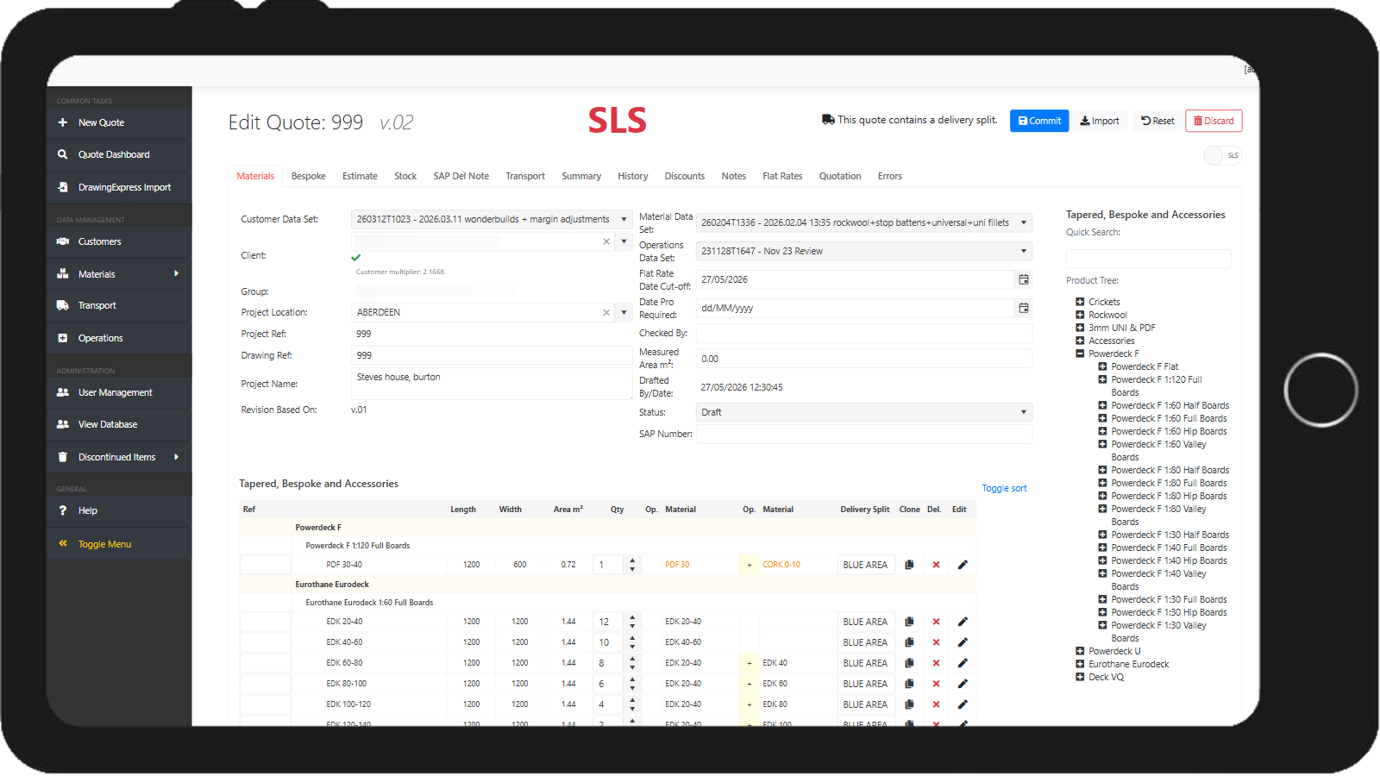Expand the Deck VQ tree node
The height and width of the screenshot is (776, 1380).
click(x=1080, y=677)
